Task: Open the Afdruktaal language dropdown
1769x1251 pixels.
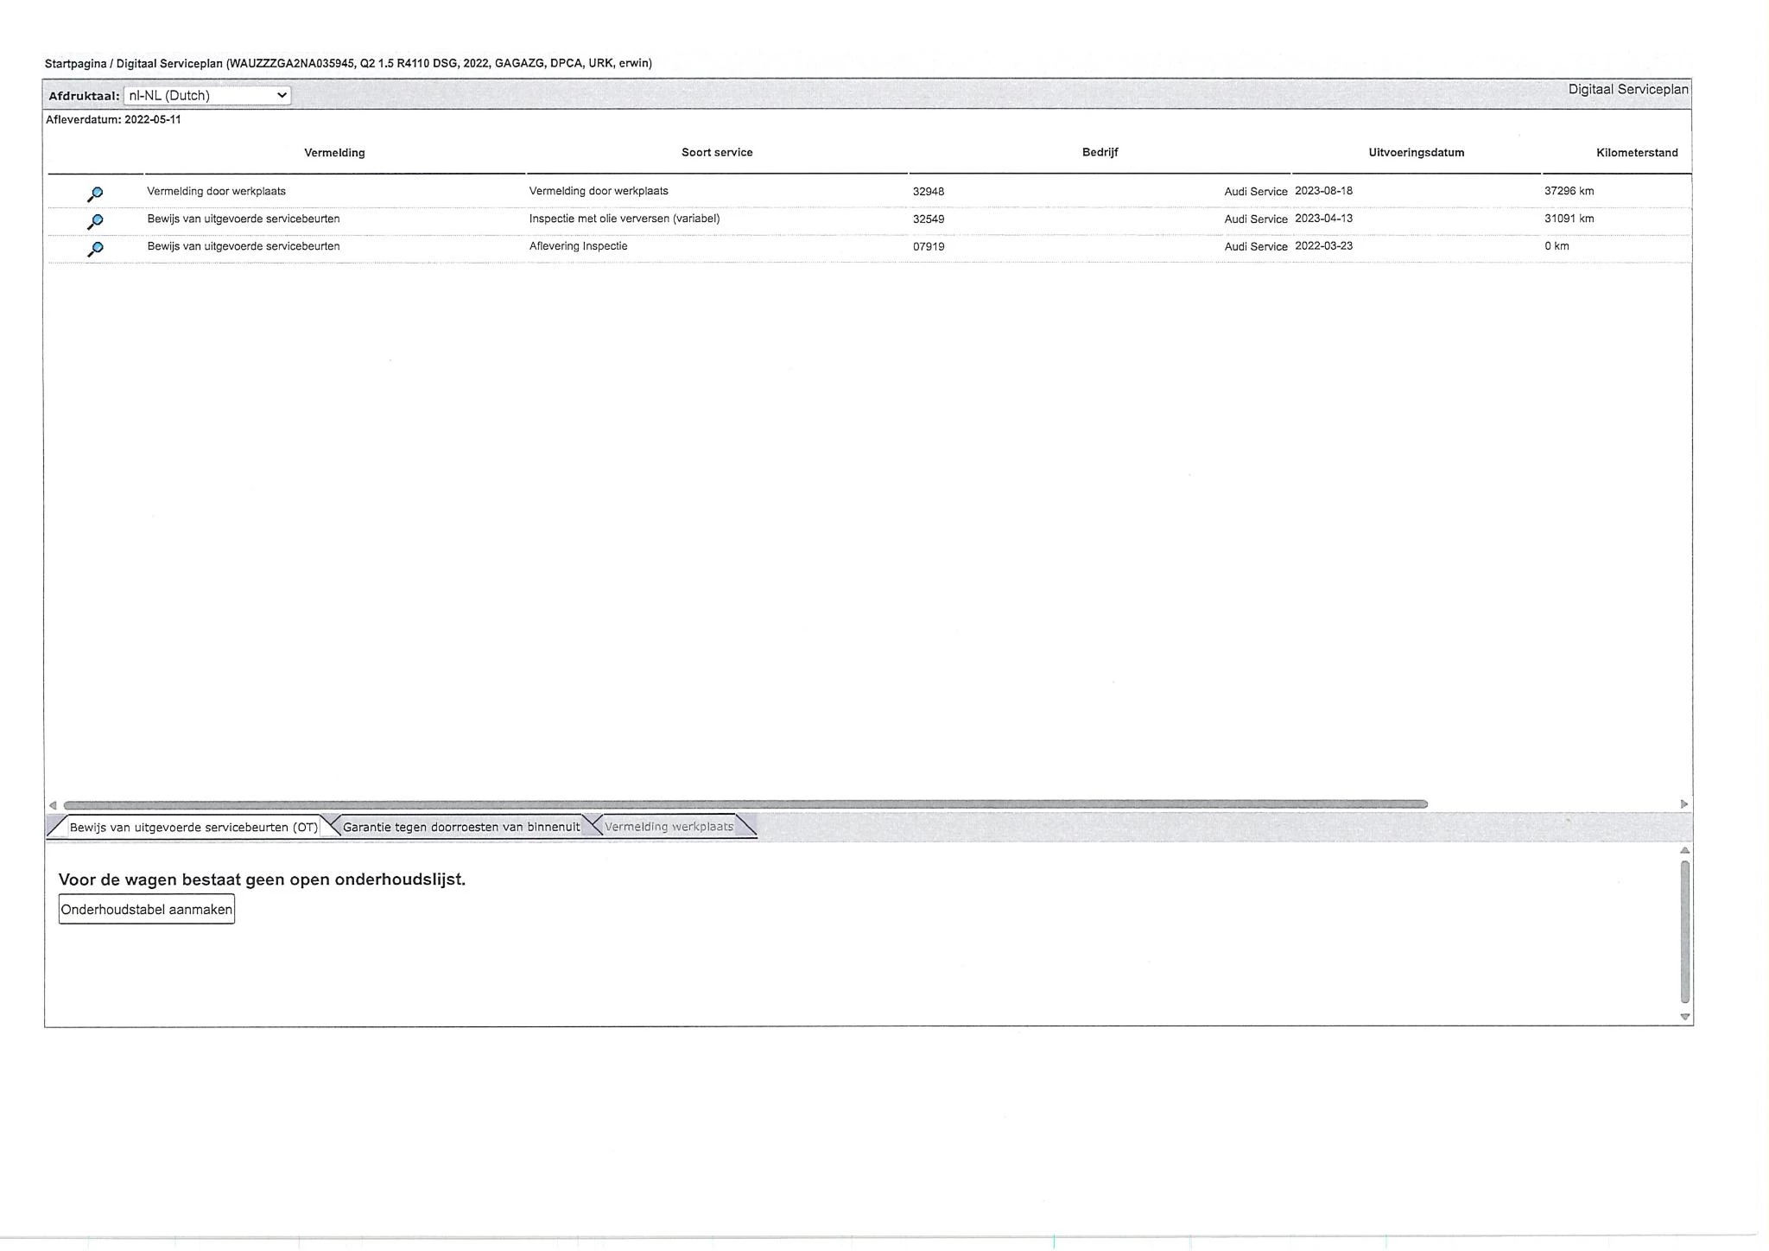Action: (x=207, y=96)
